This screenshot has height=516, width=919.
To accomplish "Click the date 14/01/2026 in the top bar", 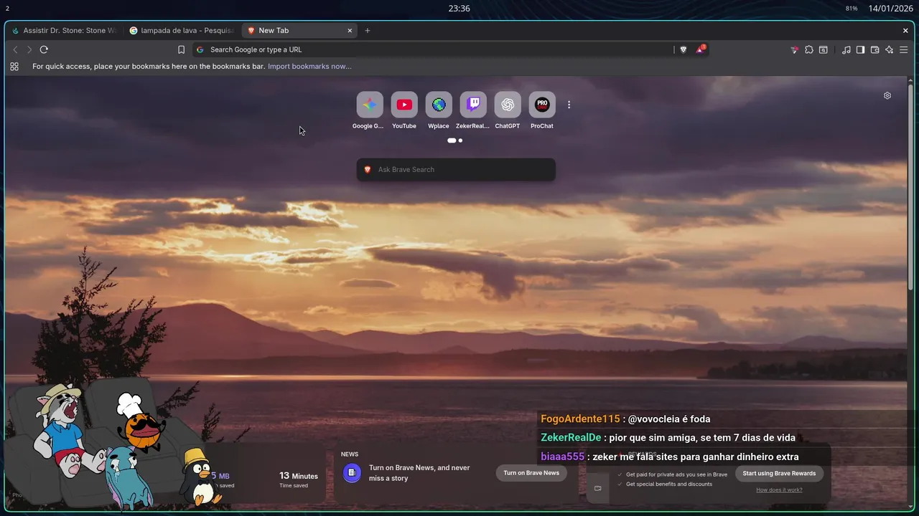I will point(890,9).
